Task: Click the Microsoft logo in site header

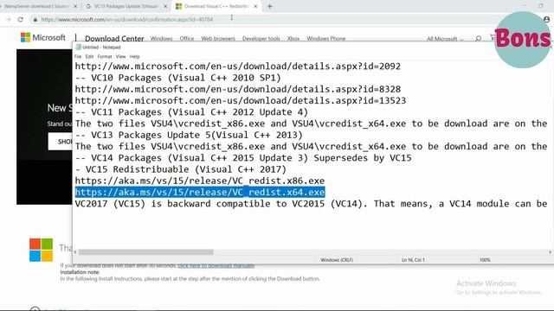Action: 43,37
